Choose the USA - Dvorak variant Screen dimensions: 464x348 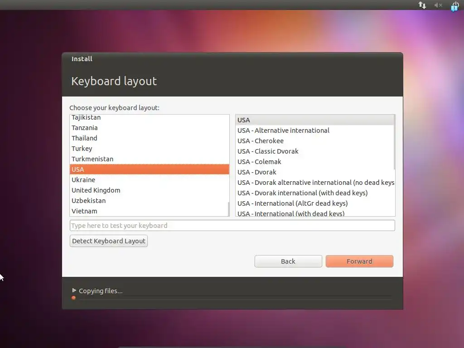tap(314, 172)
